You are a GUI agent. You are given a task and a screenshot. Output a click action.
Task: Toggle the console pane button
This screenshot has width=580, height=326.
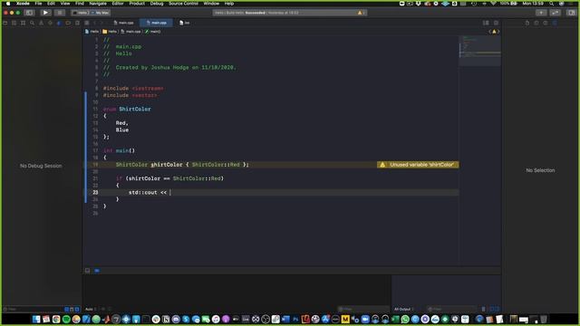point(498,309)
